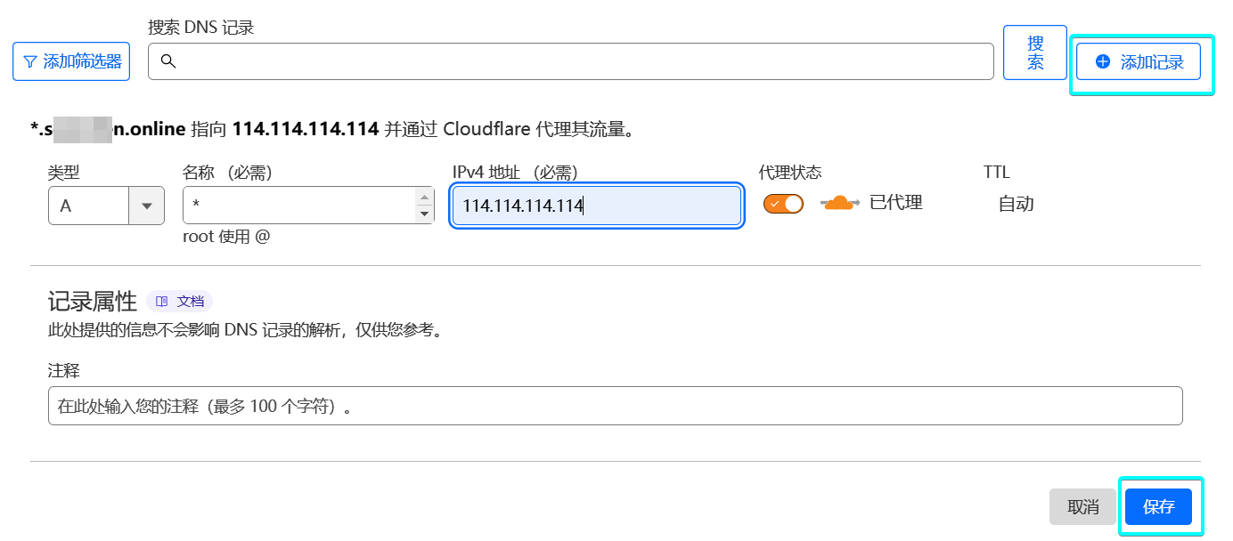Disable the orange proxy status toggle

click(783, 204)
